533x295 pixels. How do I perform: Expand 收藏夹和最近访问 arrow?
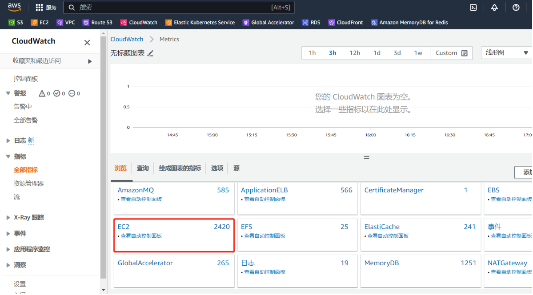click(90, 61)
